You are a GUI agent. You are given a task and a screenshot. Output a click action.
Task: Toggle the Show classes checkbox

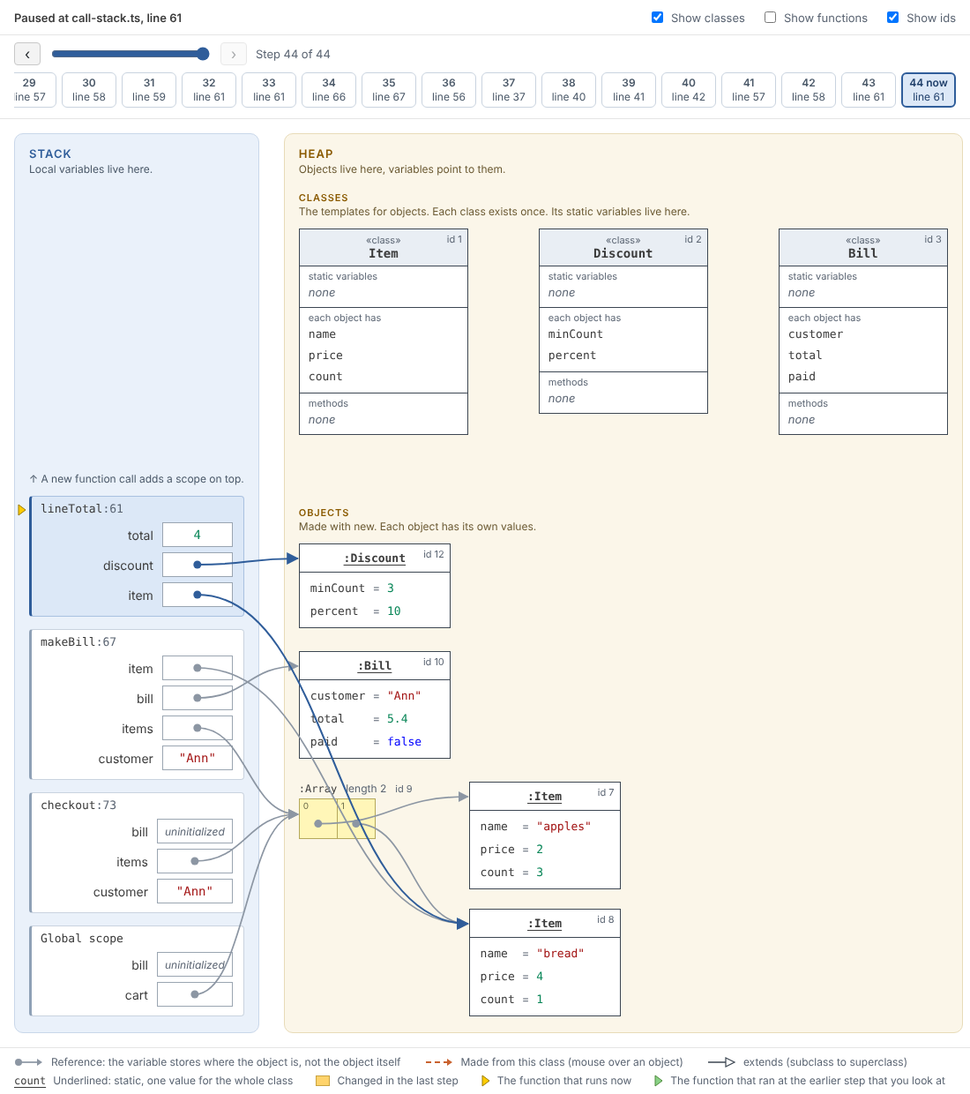tap(657, 18)
